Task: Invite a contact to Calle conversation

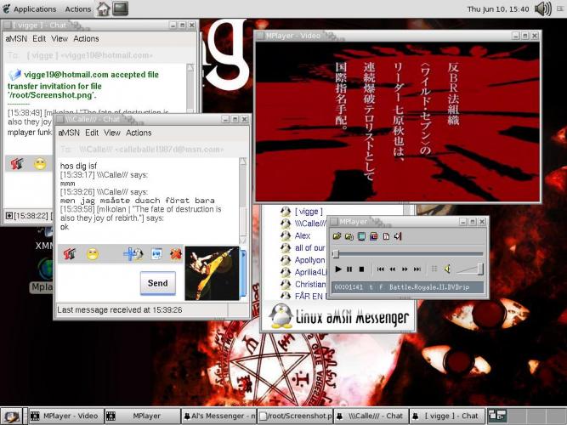Action: (133, 253)
